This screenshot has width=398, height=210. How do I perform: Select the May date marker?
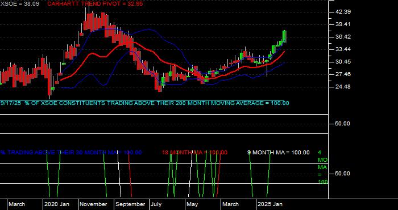[x=192, y=204]
